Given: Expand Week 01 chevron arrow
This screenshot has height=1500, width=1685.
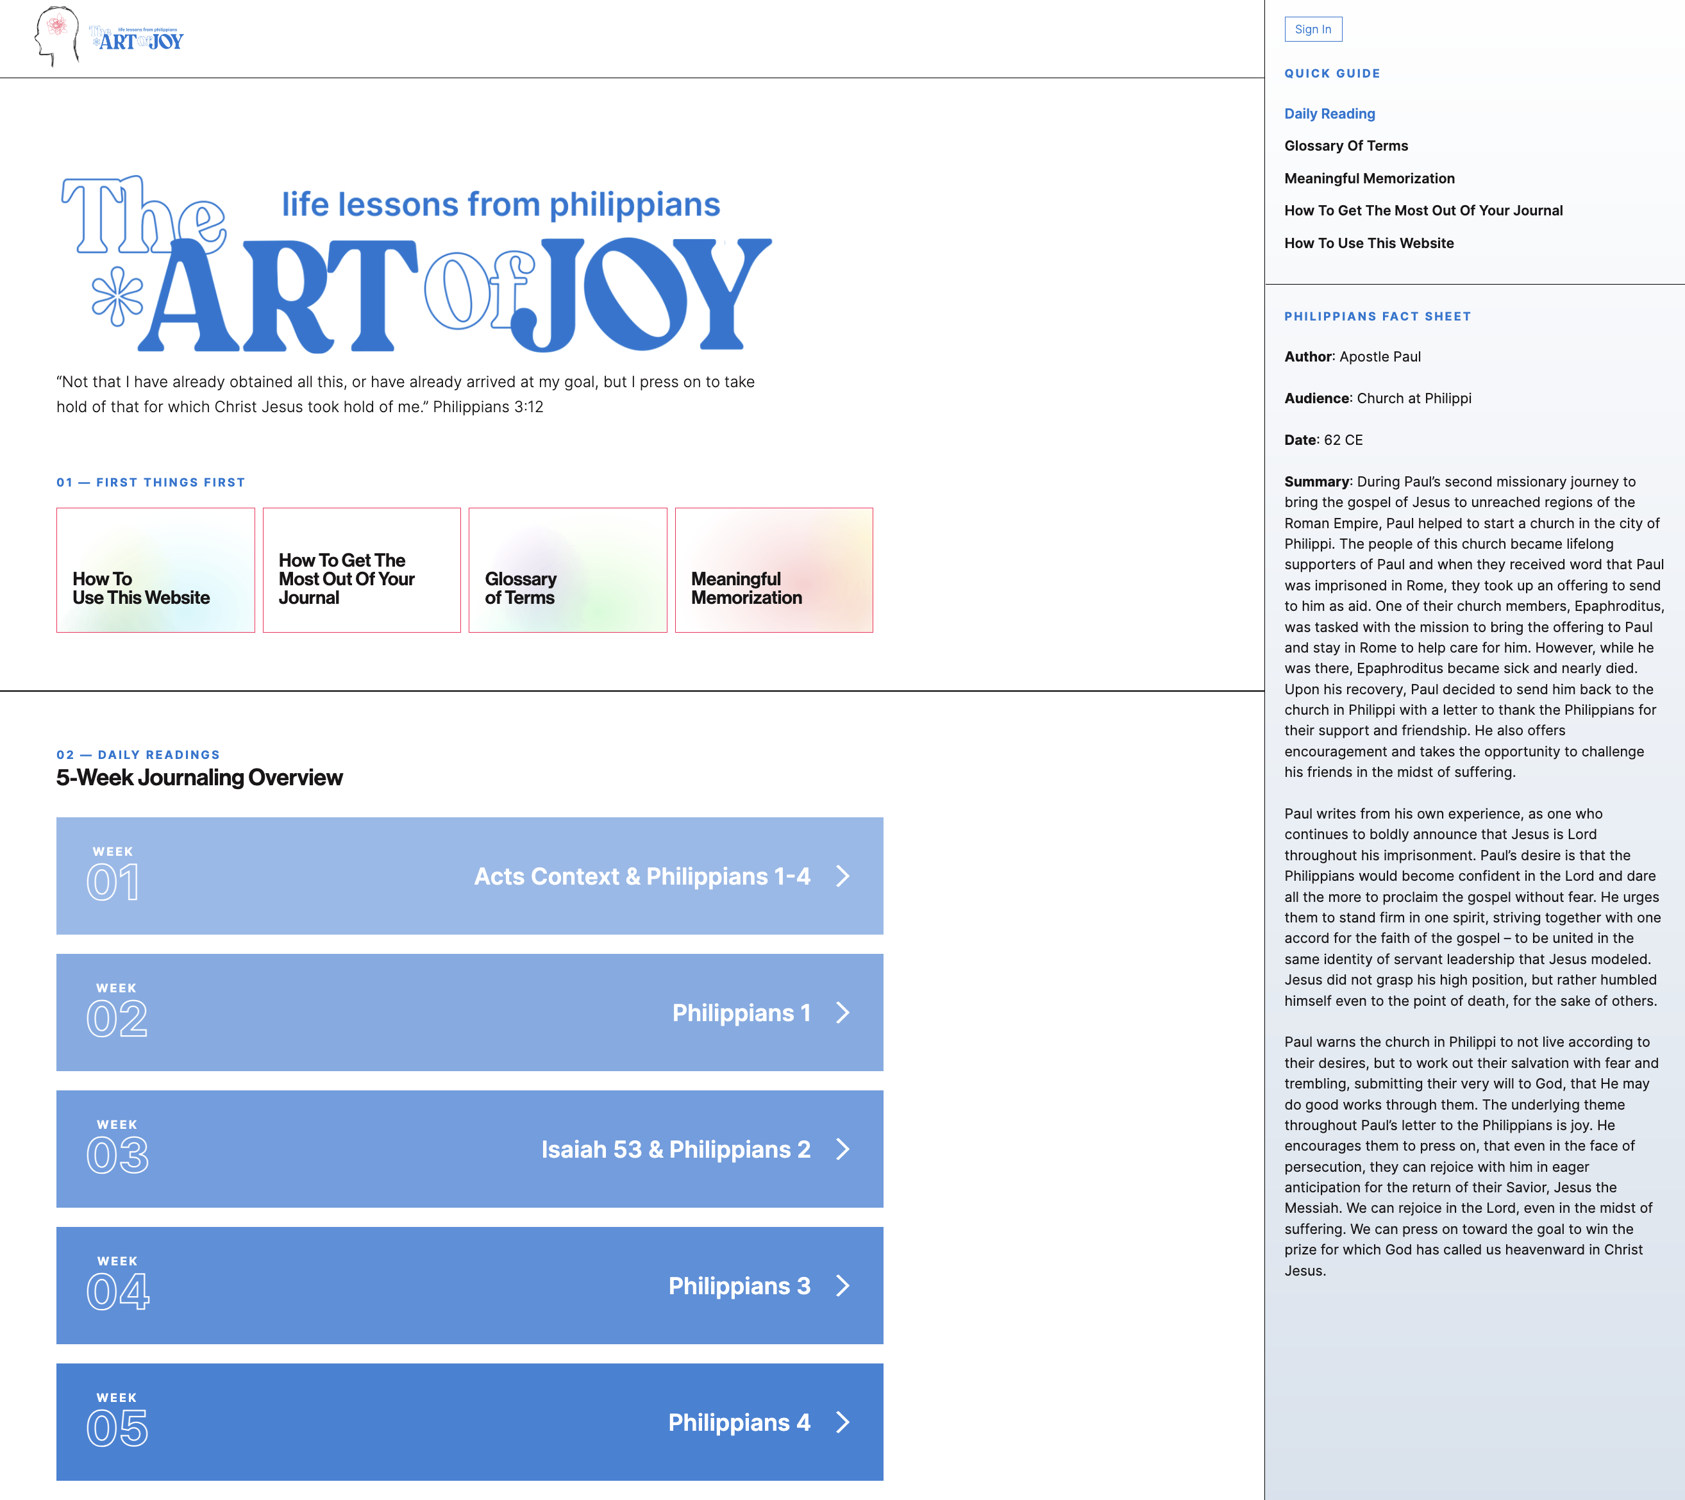Looking at the screenshot, I should (842, 876).
